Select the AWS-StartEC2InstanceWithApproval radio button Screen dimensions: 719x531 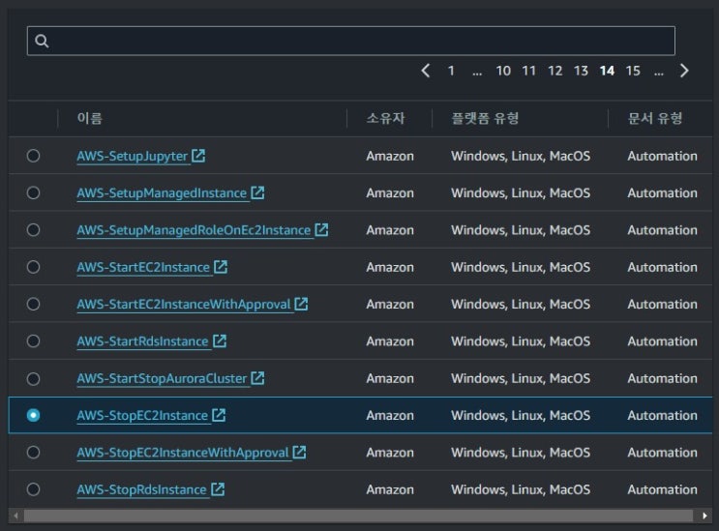[x=34, y=304]
